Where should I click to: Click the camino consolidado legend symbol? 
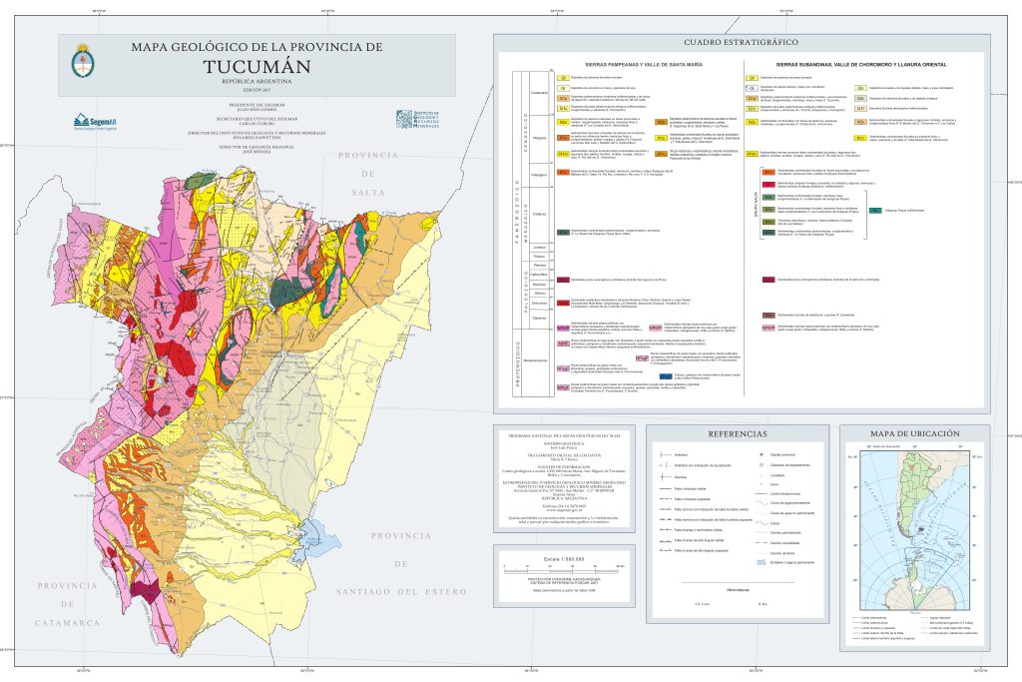(x=760, y=543)
